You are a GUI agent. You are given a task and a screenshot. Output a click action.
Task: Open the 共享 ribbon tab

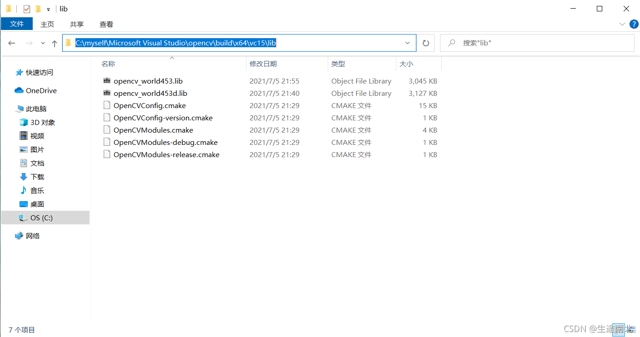click(x=77, y=24)
